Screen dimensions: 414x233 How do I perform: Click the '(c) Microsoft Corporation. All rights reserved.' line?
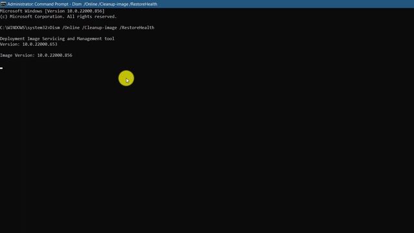pyautogui.click(x=58, y=17)
